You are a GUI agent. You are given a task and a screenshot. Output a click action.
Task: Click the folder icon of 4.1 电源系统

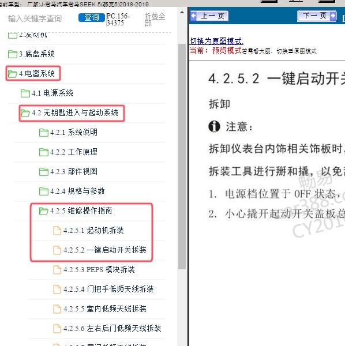click(x=25, y=93)
